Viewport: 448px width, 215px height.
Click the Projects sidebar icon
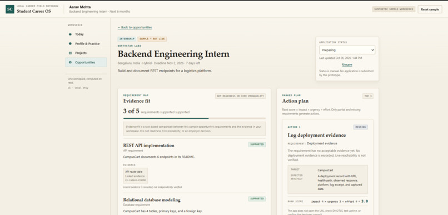(x=70, y=53)
